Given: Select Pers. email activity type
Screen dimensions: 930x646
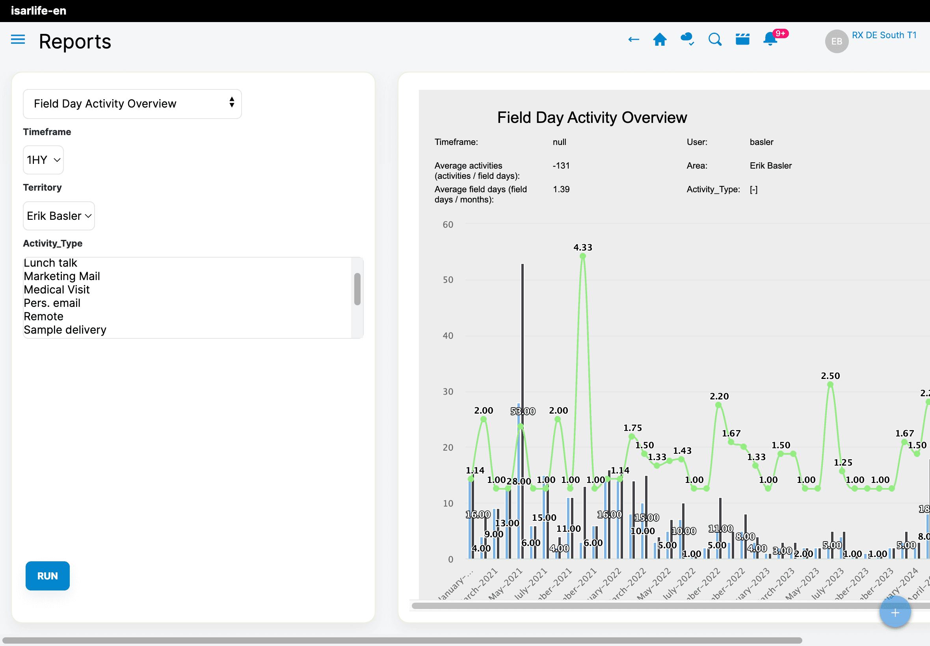Looking at the screenshot, I should (52, 303).
